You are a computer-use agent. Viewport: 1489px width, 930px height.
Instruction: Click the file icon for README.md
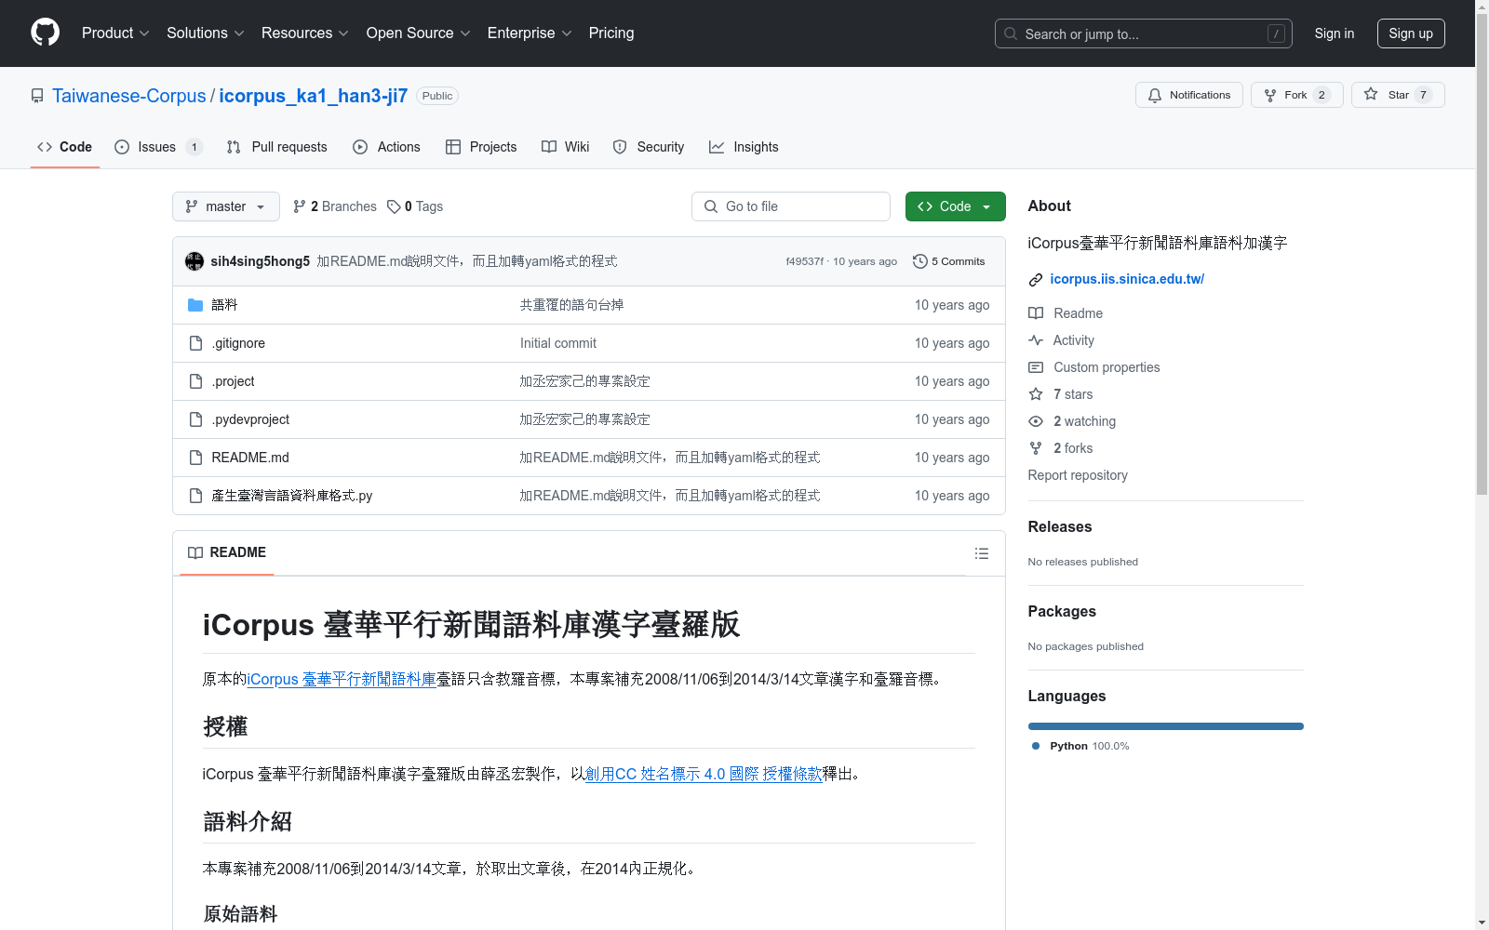click(195, 458)
